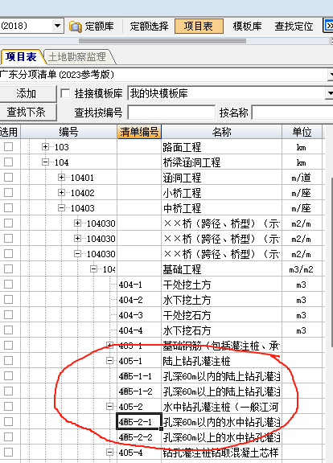Switch to the 土地勘察监理 tab

point(77,57)
